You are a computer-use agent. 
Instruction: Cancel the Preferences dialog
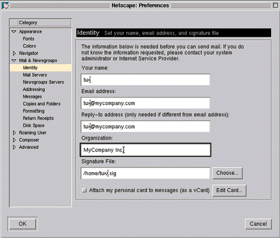tap(258, 224)
